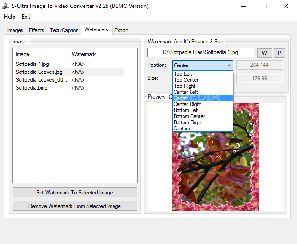The height and width of the screenshot is (244, 297).
Task: Open the Text/Caption tab
Action: coord(64,30)
